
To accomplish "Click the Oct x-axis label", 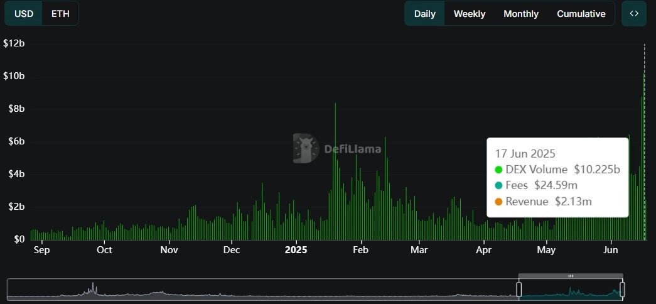I will pos(104,250).
